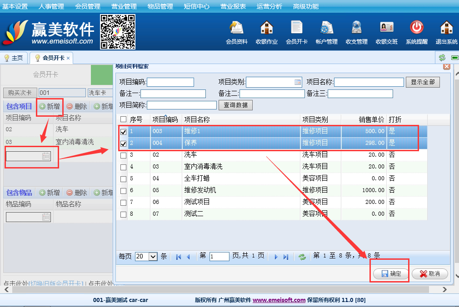Open the 项目编码 lookup in left grid

click(46, 156)
